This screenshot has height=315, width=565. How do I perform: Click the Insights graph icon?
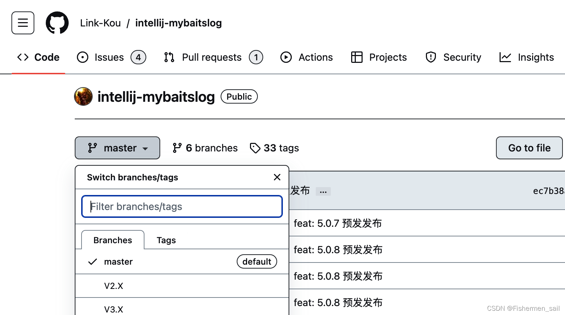[505, 57]
